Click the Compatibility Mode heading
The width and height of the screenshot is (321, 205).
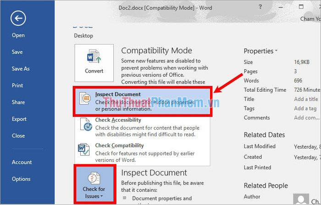(x=157, y=50)
